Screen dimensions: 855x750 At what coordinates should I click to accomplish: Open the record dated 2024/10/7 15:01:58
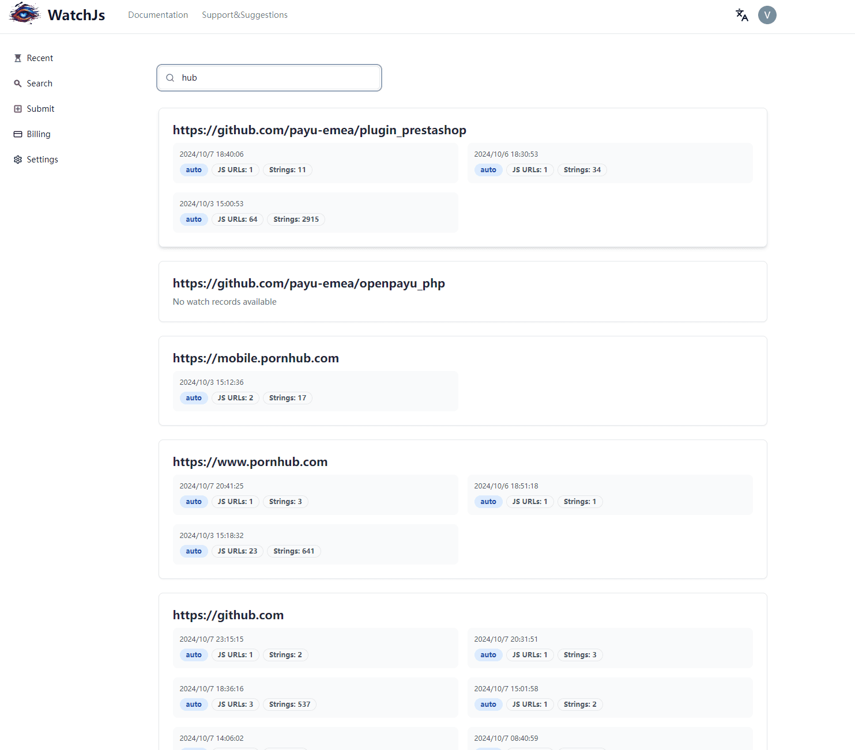(x=610, y=698)
